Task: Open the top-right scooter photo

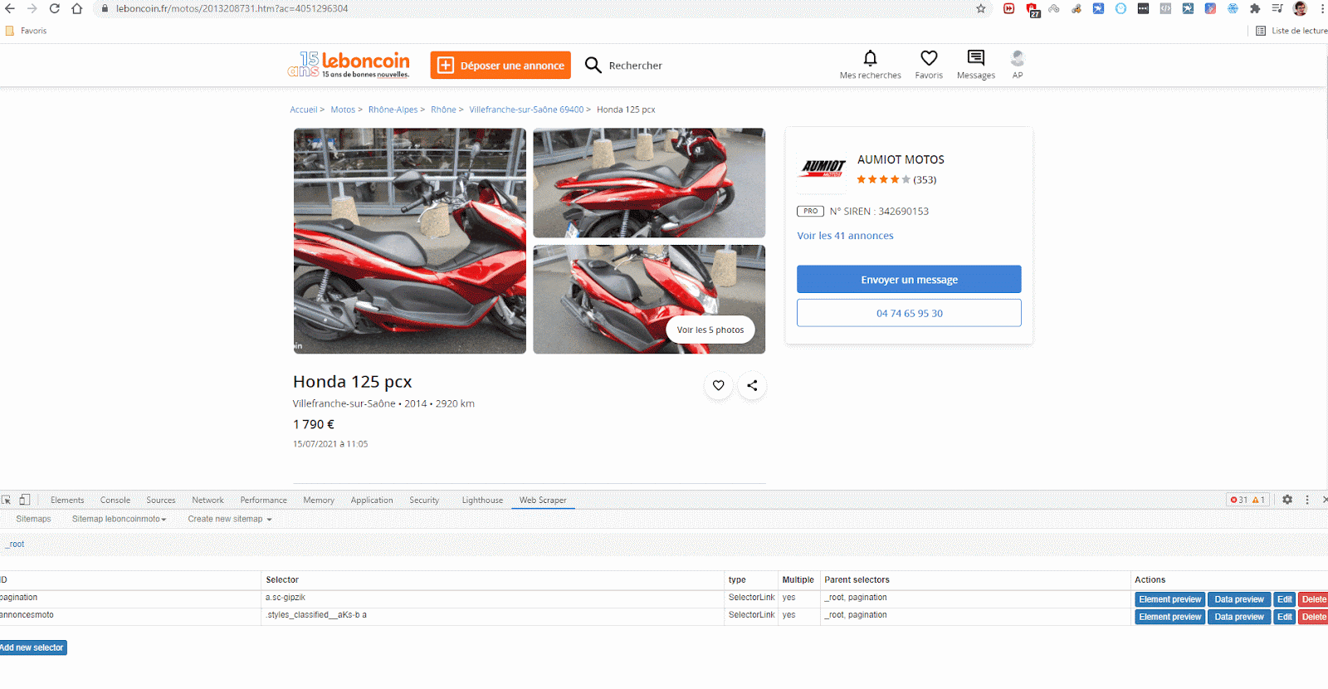Action: (649, 183)
